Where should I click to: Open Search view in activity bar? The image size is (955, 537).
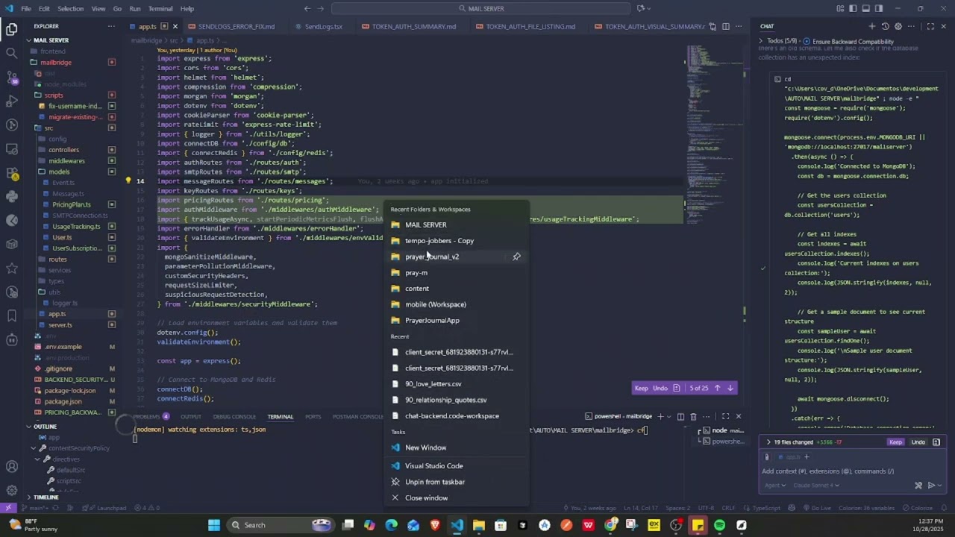(x=11, y=53)
